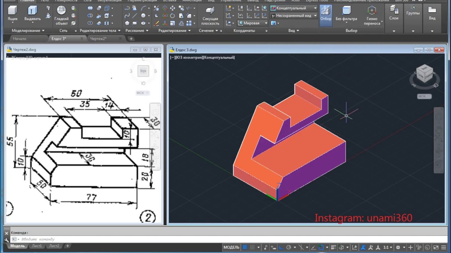The image size is (451, 253).
Task: Click the [ЮЗ изометрия] viewport view label
Action: 189,57
